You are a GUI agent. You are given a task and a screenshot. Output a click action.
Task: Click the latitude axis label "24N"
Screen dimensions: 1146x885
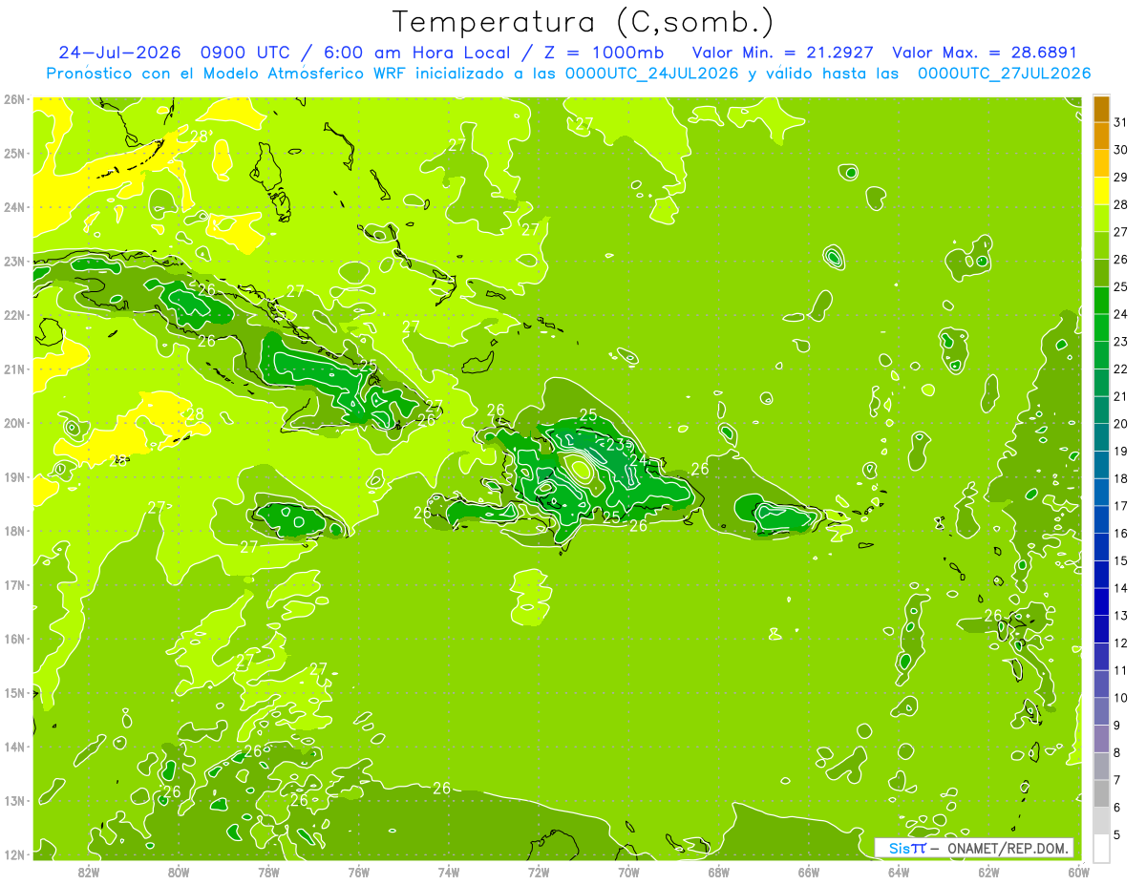13,207
